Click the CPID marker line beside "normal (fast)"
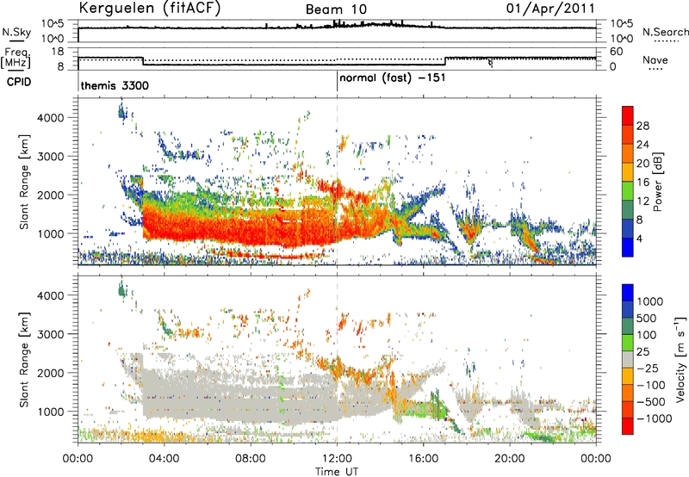 (x=337, y=81)
